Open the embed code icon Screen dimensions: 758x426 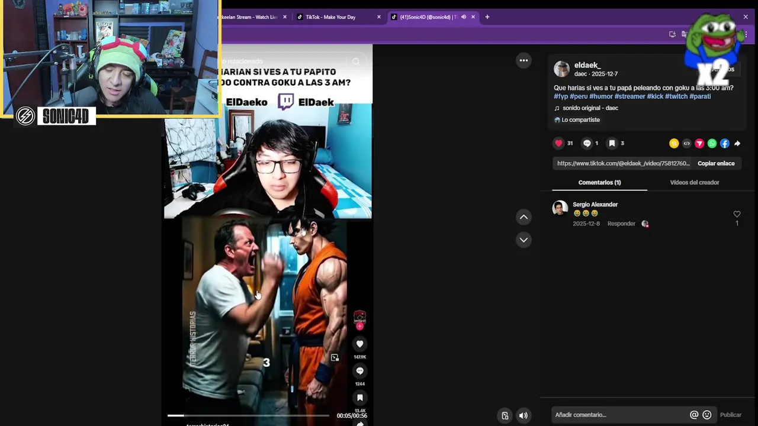(x=686, y=143)
